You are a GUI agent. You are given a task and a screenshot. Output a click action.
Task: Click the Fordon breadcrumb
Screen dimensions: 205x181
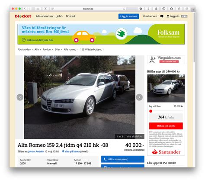pyautogui.click(x=47, y=49)
